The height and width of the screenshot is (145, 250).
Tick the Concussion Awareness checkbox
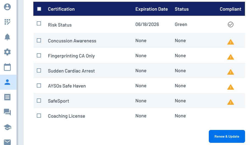click(39, 40)
